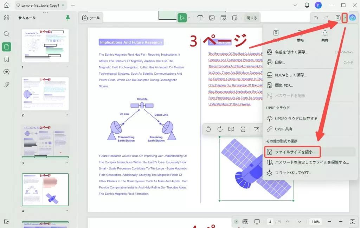Pin the サムネール panel
This screenshot has width=360, height=228.
(67, 18)
